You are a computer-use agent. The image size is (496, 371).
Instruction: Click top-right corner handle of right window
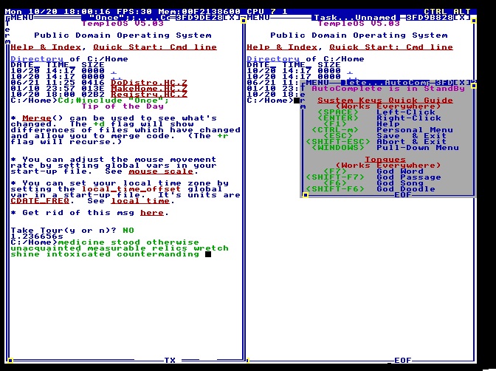[x=474, y=21]
